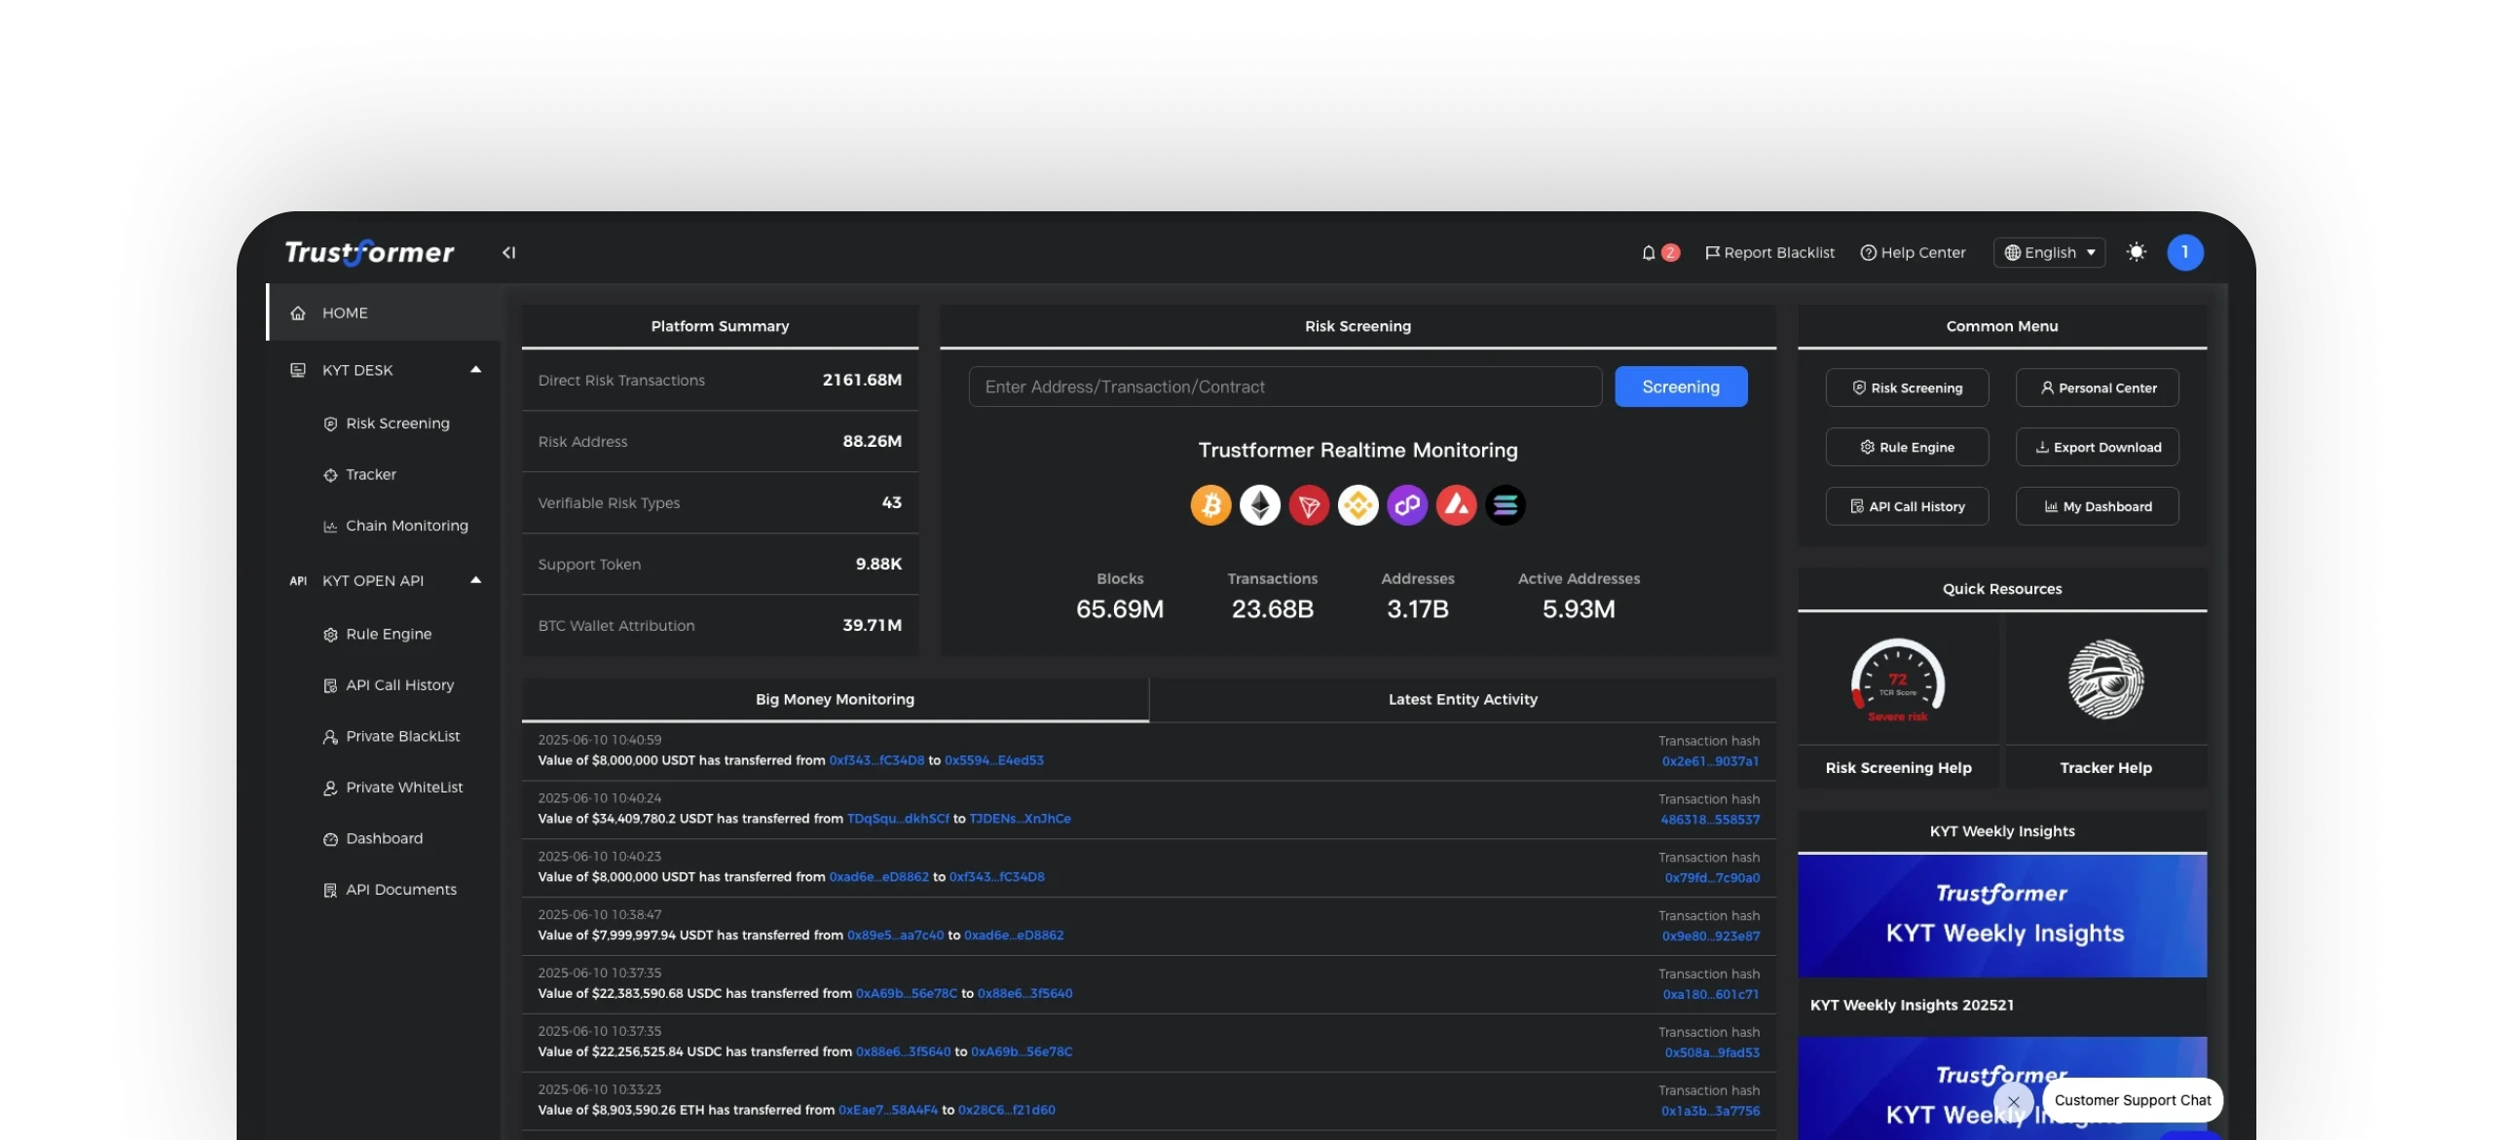Screen dimensions: 2493x1140
Task: Open the first KYT Weekly Insights banner
Action: click(2002, 916)
